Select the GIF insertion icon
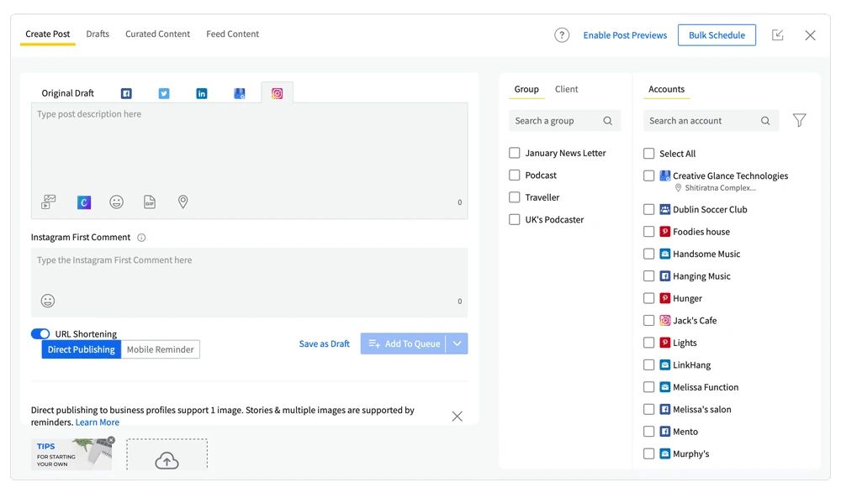This screenshot has height=498, width=841. tap(150, 202)
